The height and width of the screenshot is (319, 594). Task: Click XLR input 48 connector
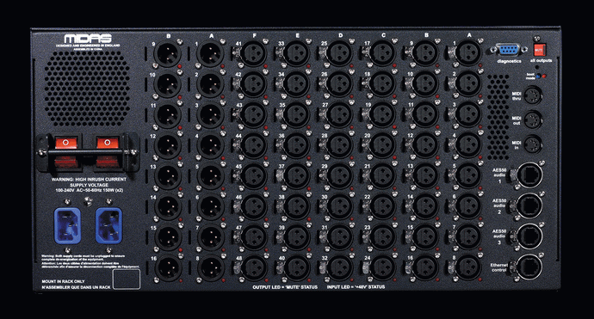253,267
